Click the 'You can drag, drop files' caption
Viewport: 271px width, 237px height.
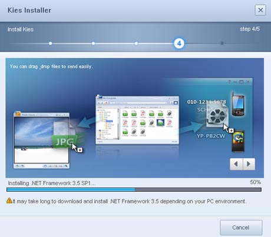click(51, 66)
